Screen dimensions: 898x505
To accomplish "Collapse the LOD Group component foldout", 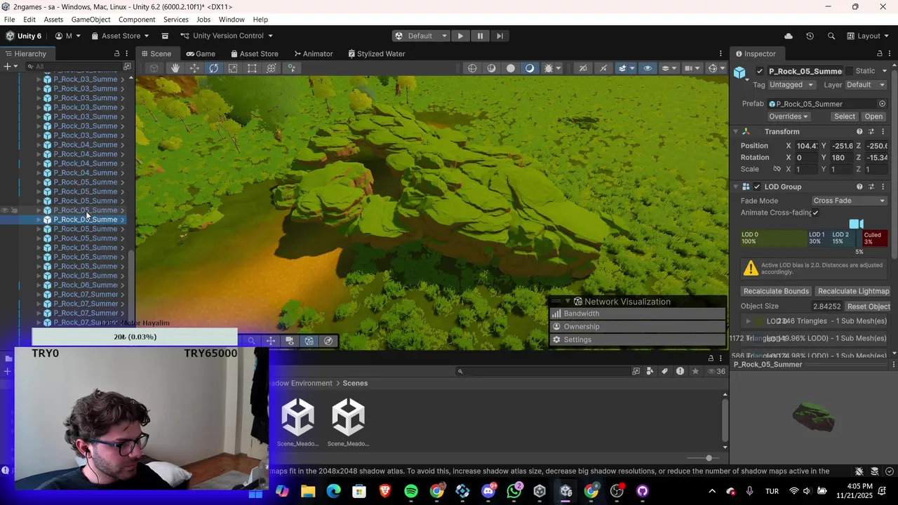I will pos(736,187).
